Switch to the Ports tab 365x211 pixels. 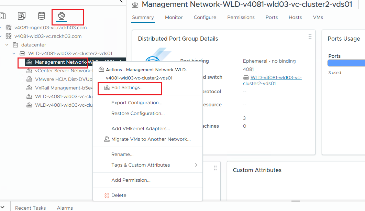(272, 17)
